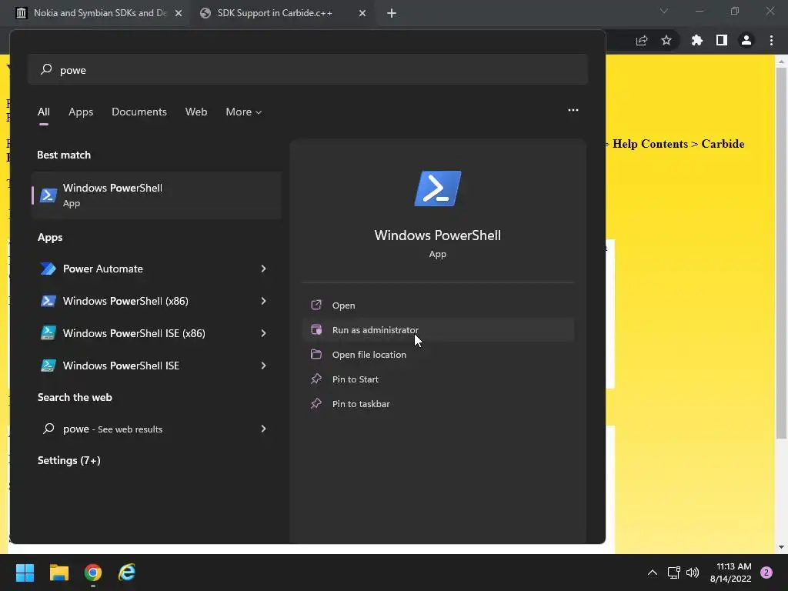Choose Pin to taskbar
Viewport: 788px width, 591px height.
click(x=437, y=403)
